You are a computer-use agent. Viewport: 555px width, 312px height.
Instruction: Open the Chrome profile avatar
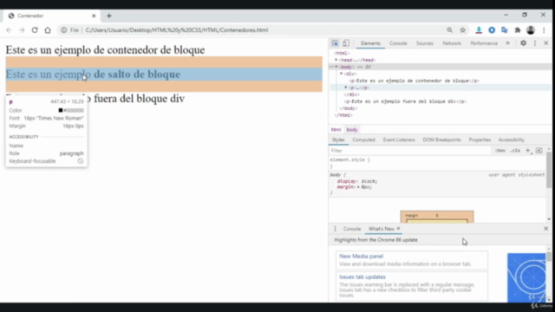coord(531,30)
